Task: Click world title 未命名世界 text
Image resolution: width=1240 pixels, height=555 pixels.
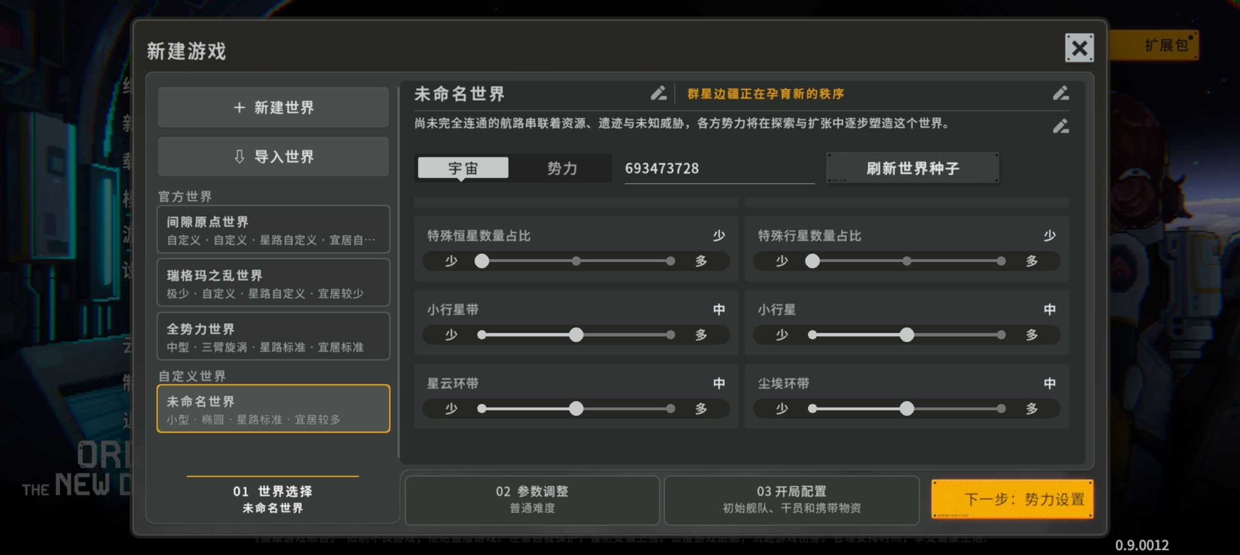Action: click(x=459, y=94)
